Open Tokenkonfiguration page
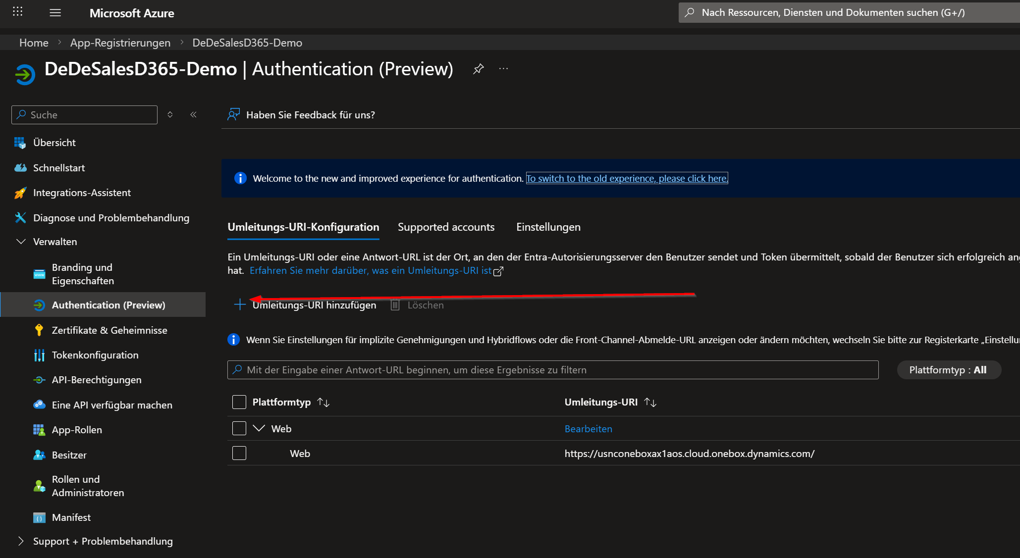The image size is (1020, 558). click(95, 355)
